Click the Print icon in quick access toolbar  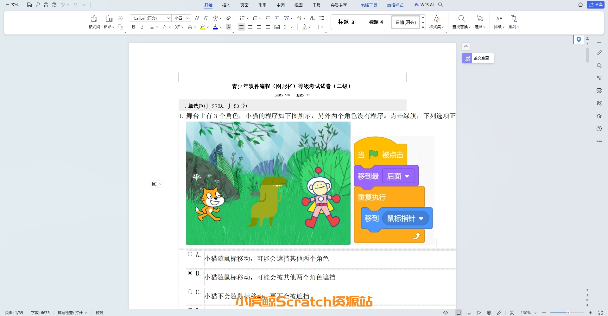tap(46, 5)
